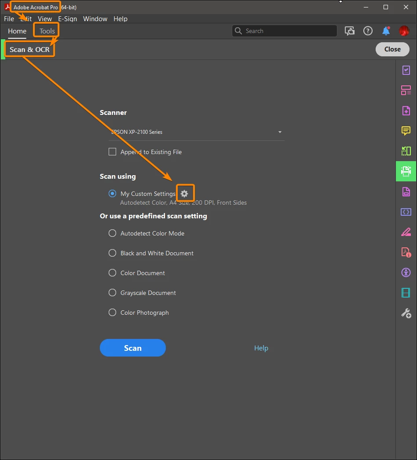Click the magnifier icon in search box

pos(238,31)
